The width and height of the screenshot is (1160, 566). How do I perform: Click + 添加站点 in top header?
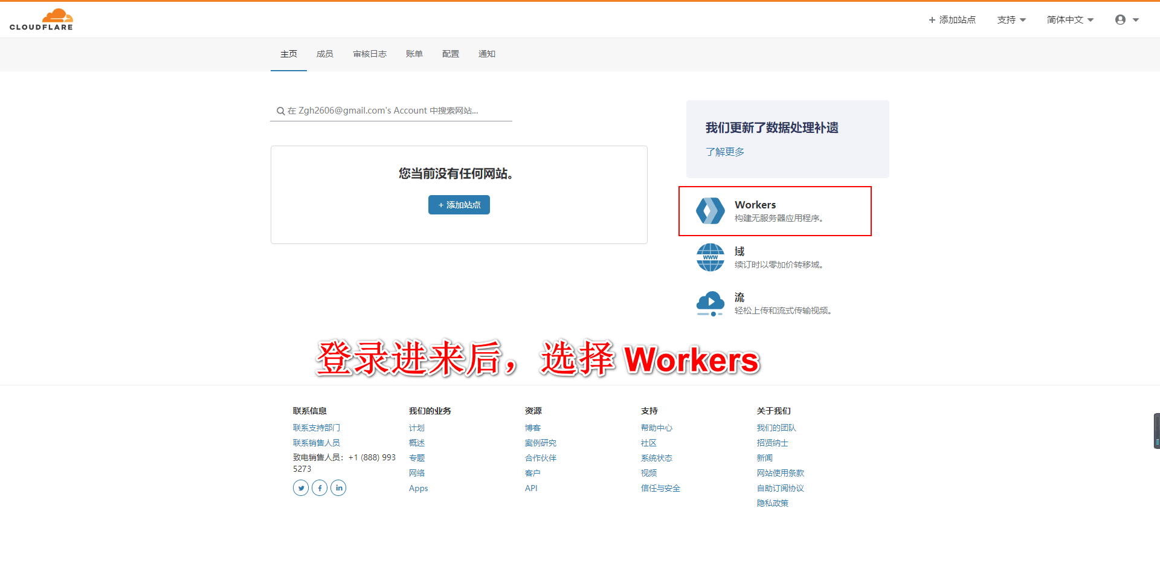[952, 20]
